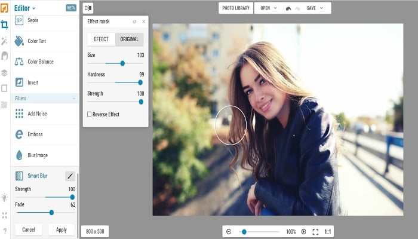Click the Smart Blur paintbrush mask icon
The height and width of the screenshot is (239, 418).
[70, 176]
